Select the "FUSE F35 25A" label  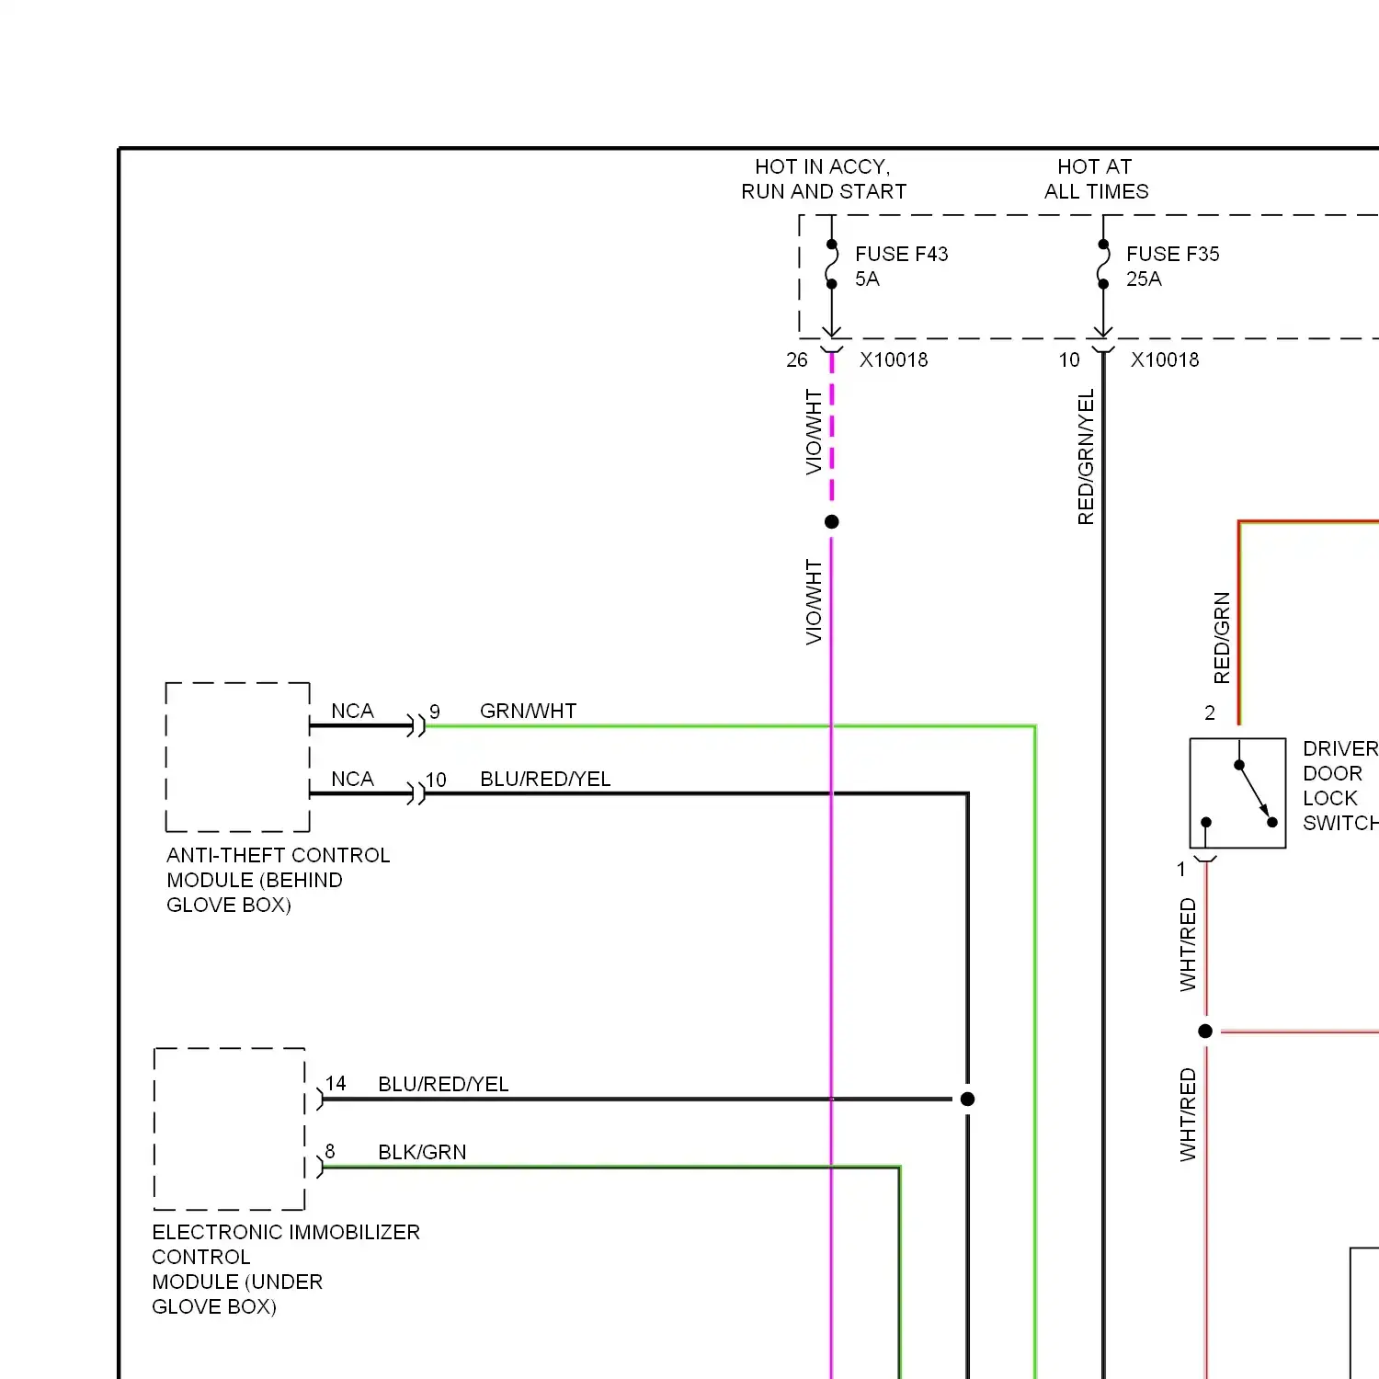click(x=1172, y=266)
